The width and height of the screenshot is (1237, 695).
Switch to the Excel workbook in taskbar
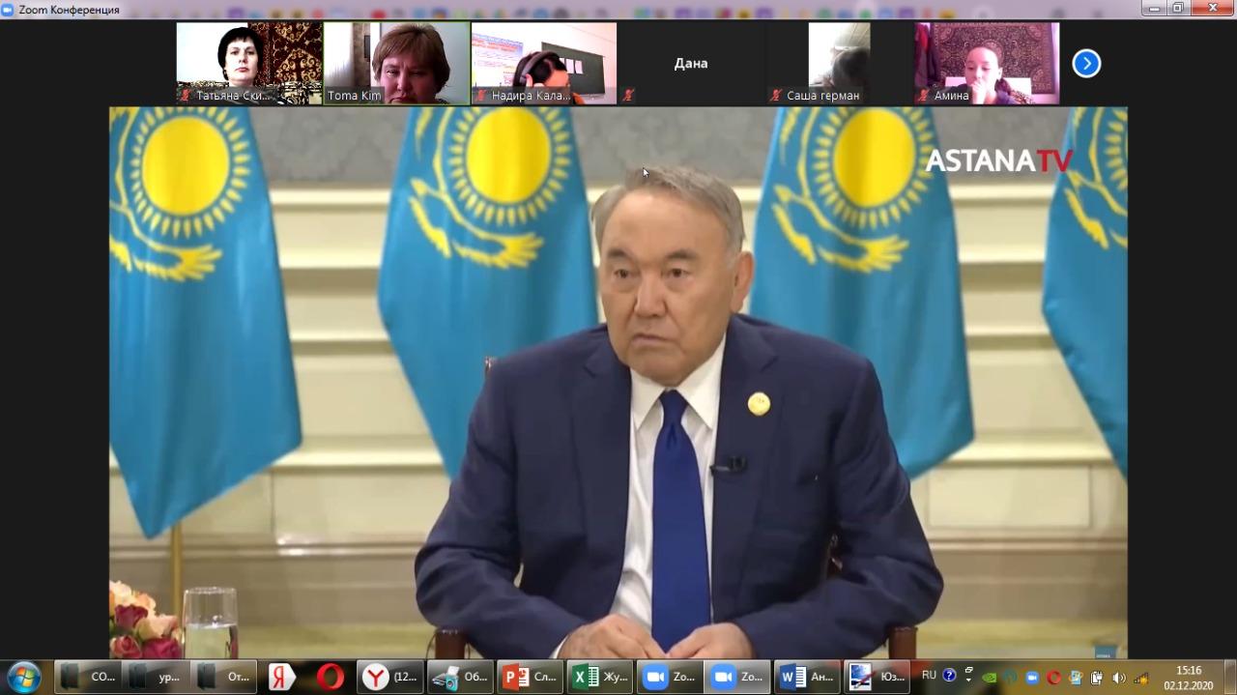pos(601,677)
